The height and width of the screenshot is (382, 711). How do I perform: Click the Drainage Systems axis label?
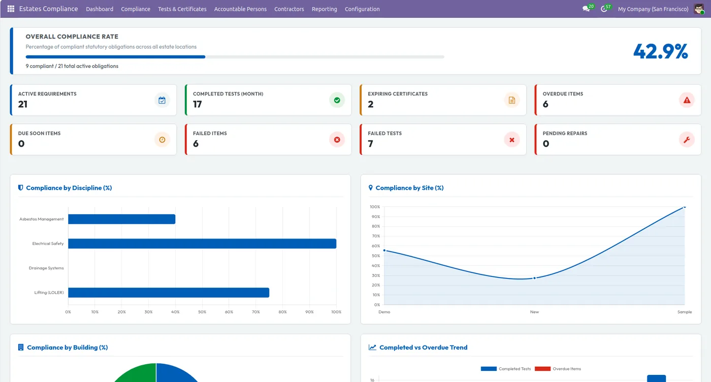pos(46,268)
